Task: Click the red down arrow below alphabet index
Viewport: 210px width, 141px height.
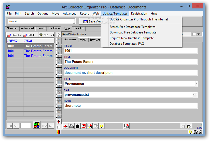Action: coord(59,122)
